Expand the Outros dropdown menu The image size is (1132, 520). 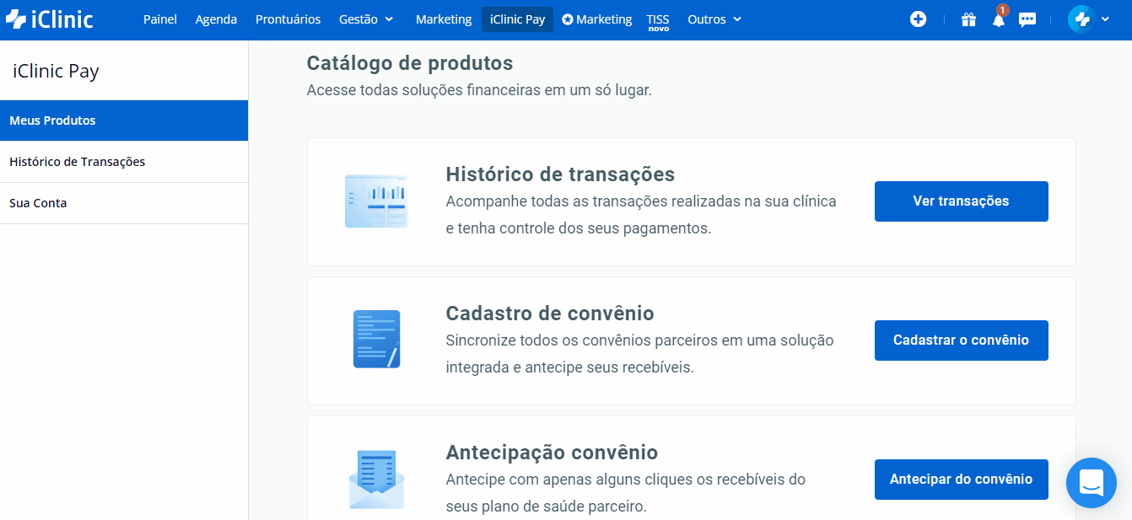coord(714,19)
